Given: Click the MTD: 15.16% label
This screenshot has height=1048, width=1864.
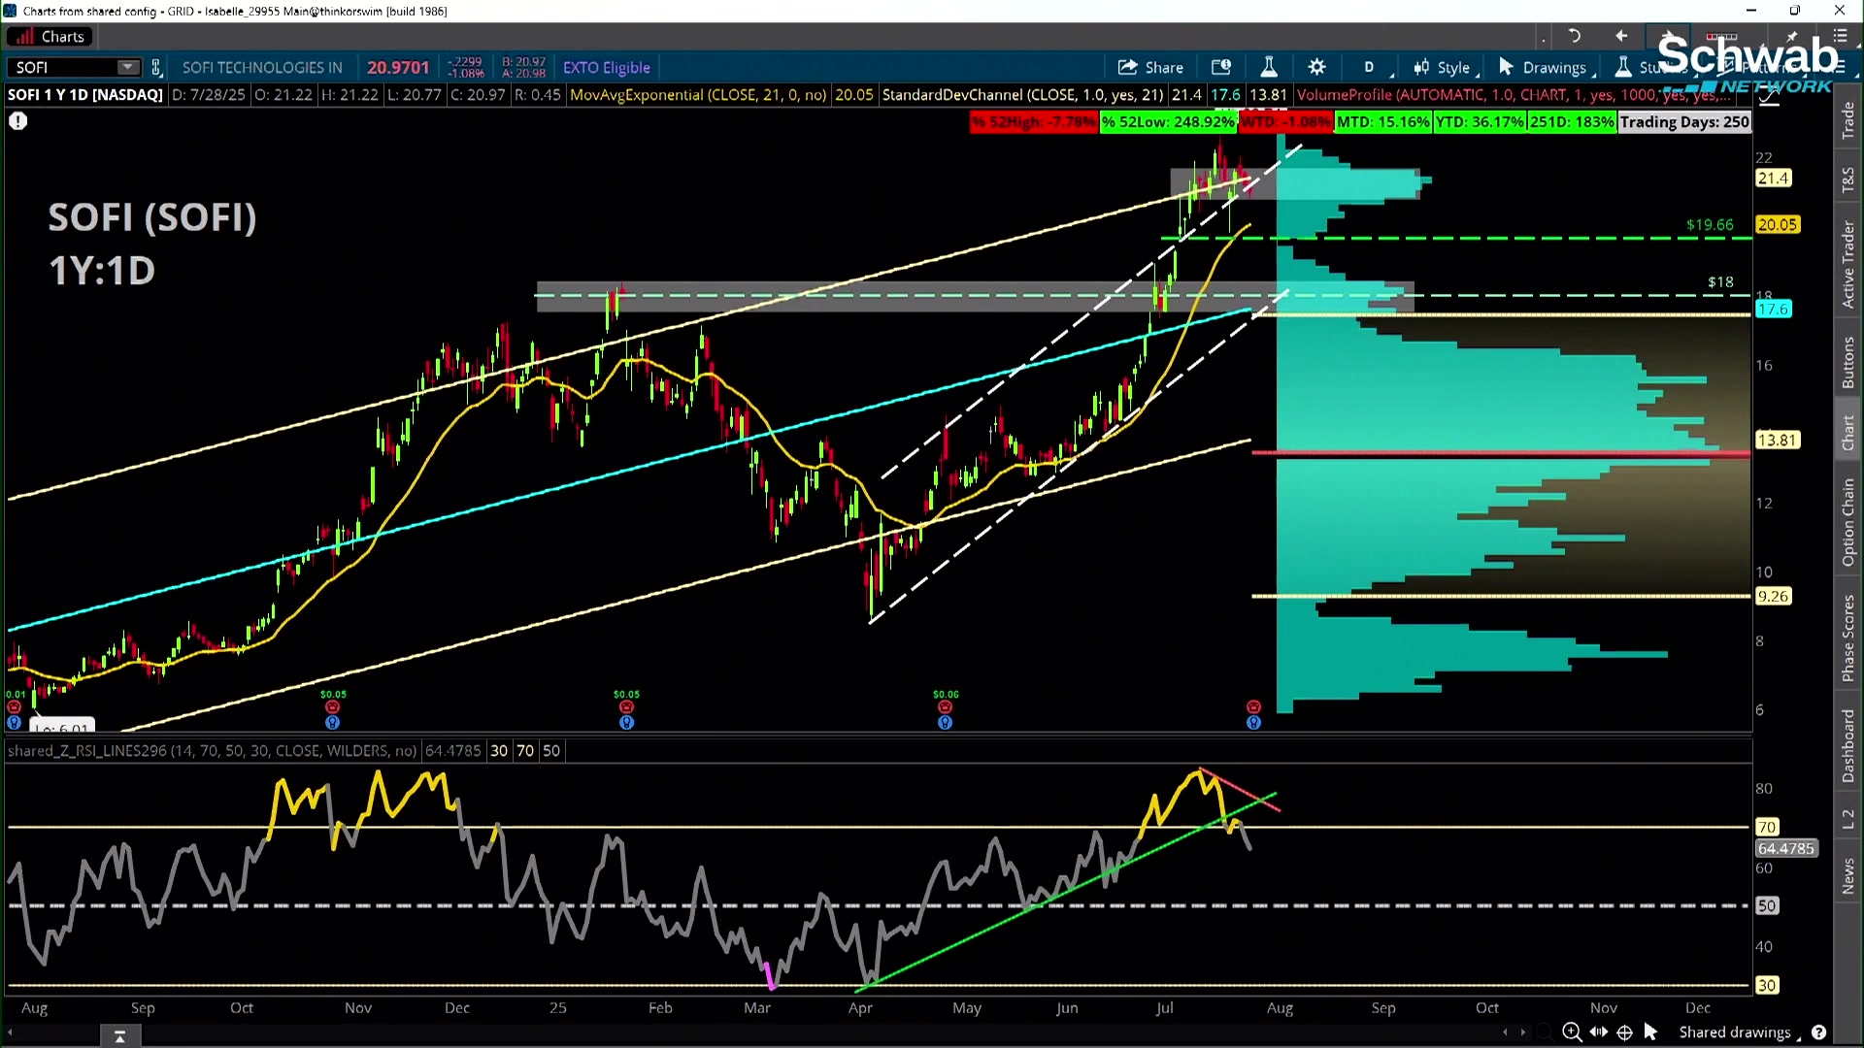Looking at the screenshot, I should pos(1383,122).
